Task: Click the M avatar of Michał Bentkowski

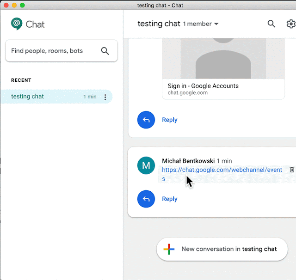Action: (x=146, y=165)
